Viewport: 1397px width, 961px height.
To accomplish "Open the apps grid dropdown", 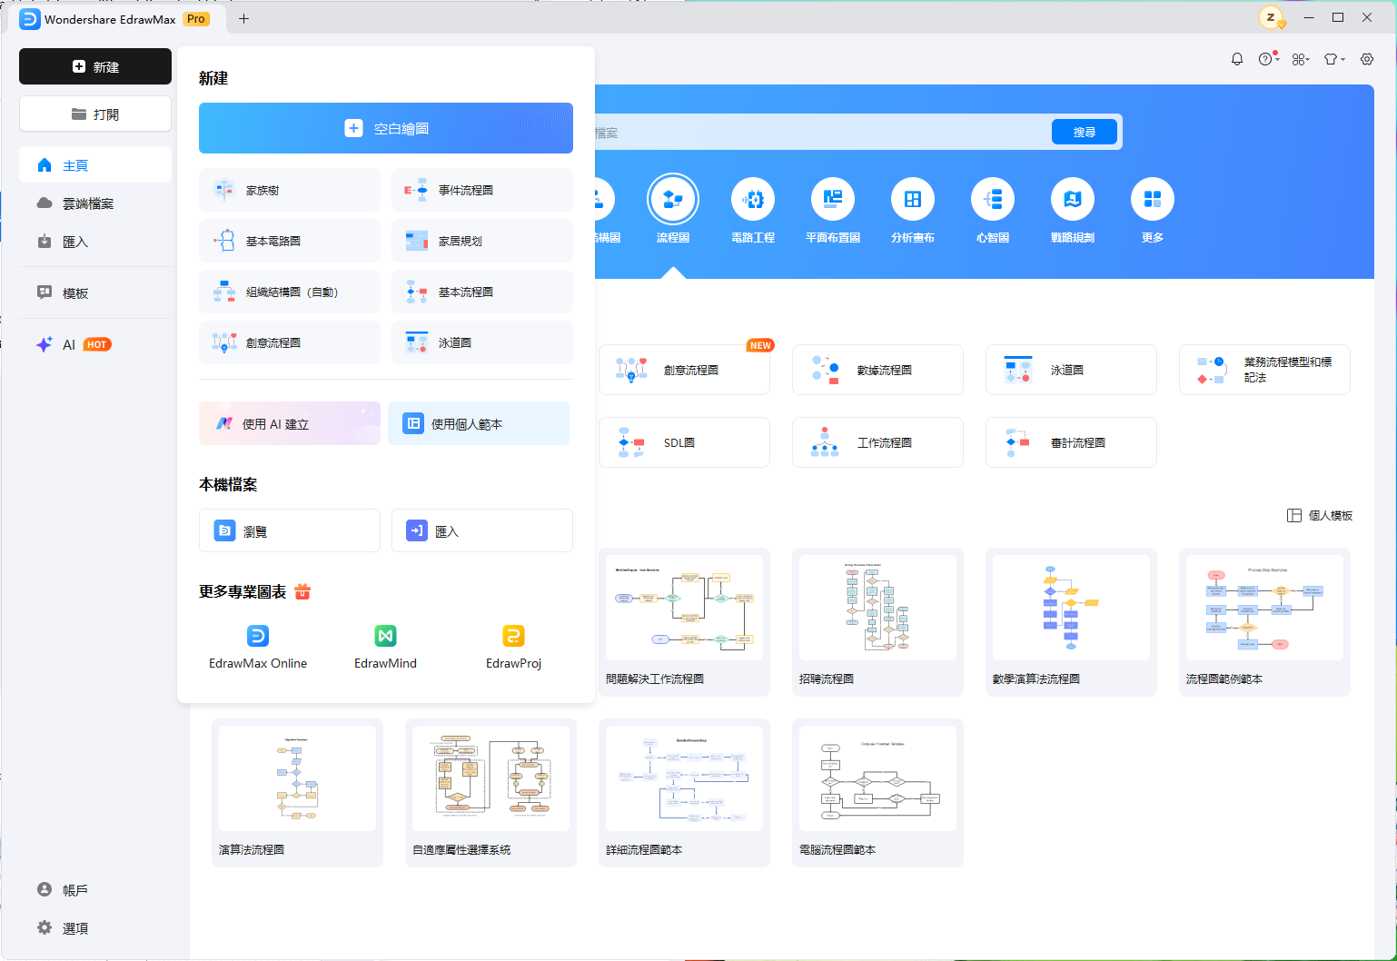I will click(x=1301, y=59).
